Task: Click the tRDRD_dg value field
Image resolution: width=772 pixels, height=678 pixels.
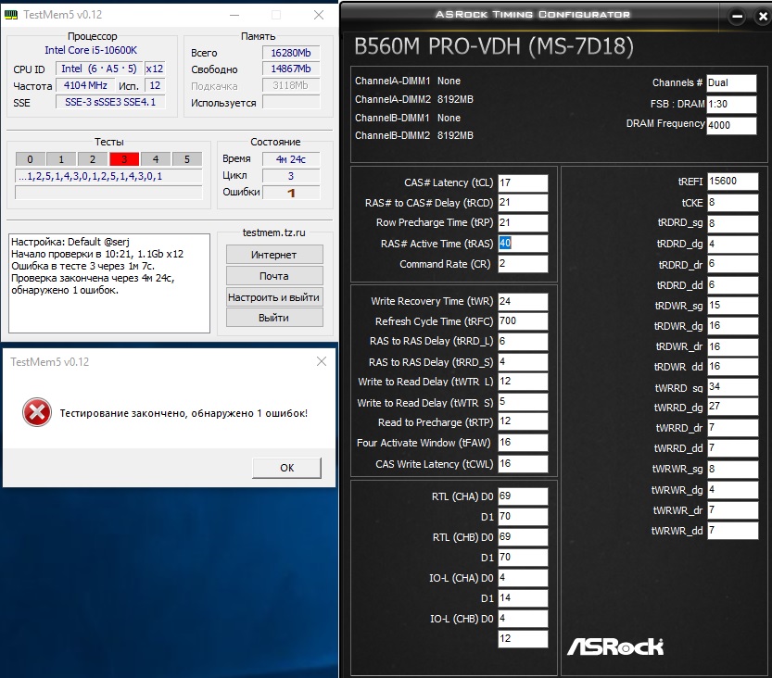Action: pos(733,245)
